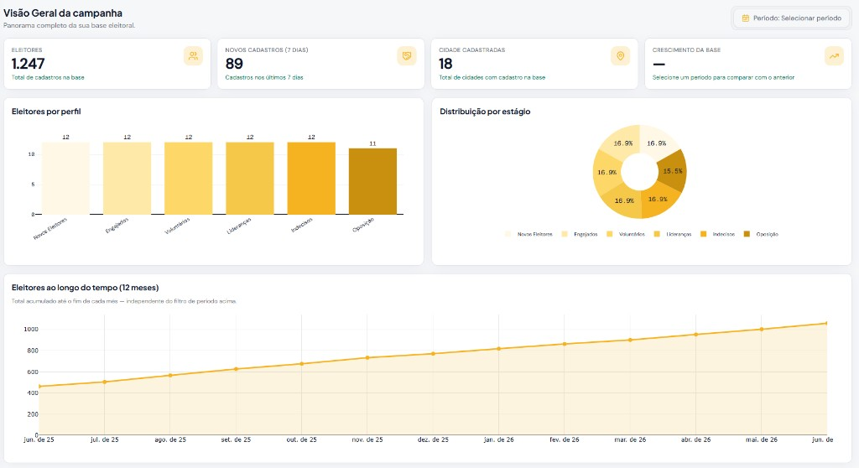
Task: Click the trending arrow icon on Crescimento da Base card
Action: tap(834, 56)
